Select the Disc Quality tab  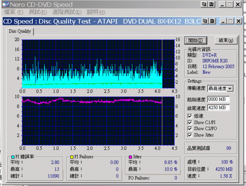[x=20, y=31]
